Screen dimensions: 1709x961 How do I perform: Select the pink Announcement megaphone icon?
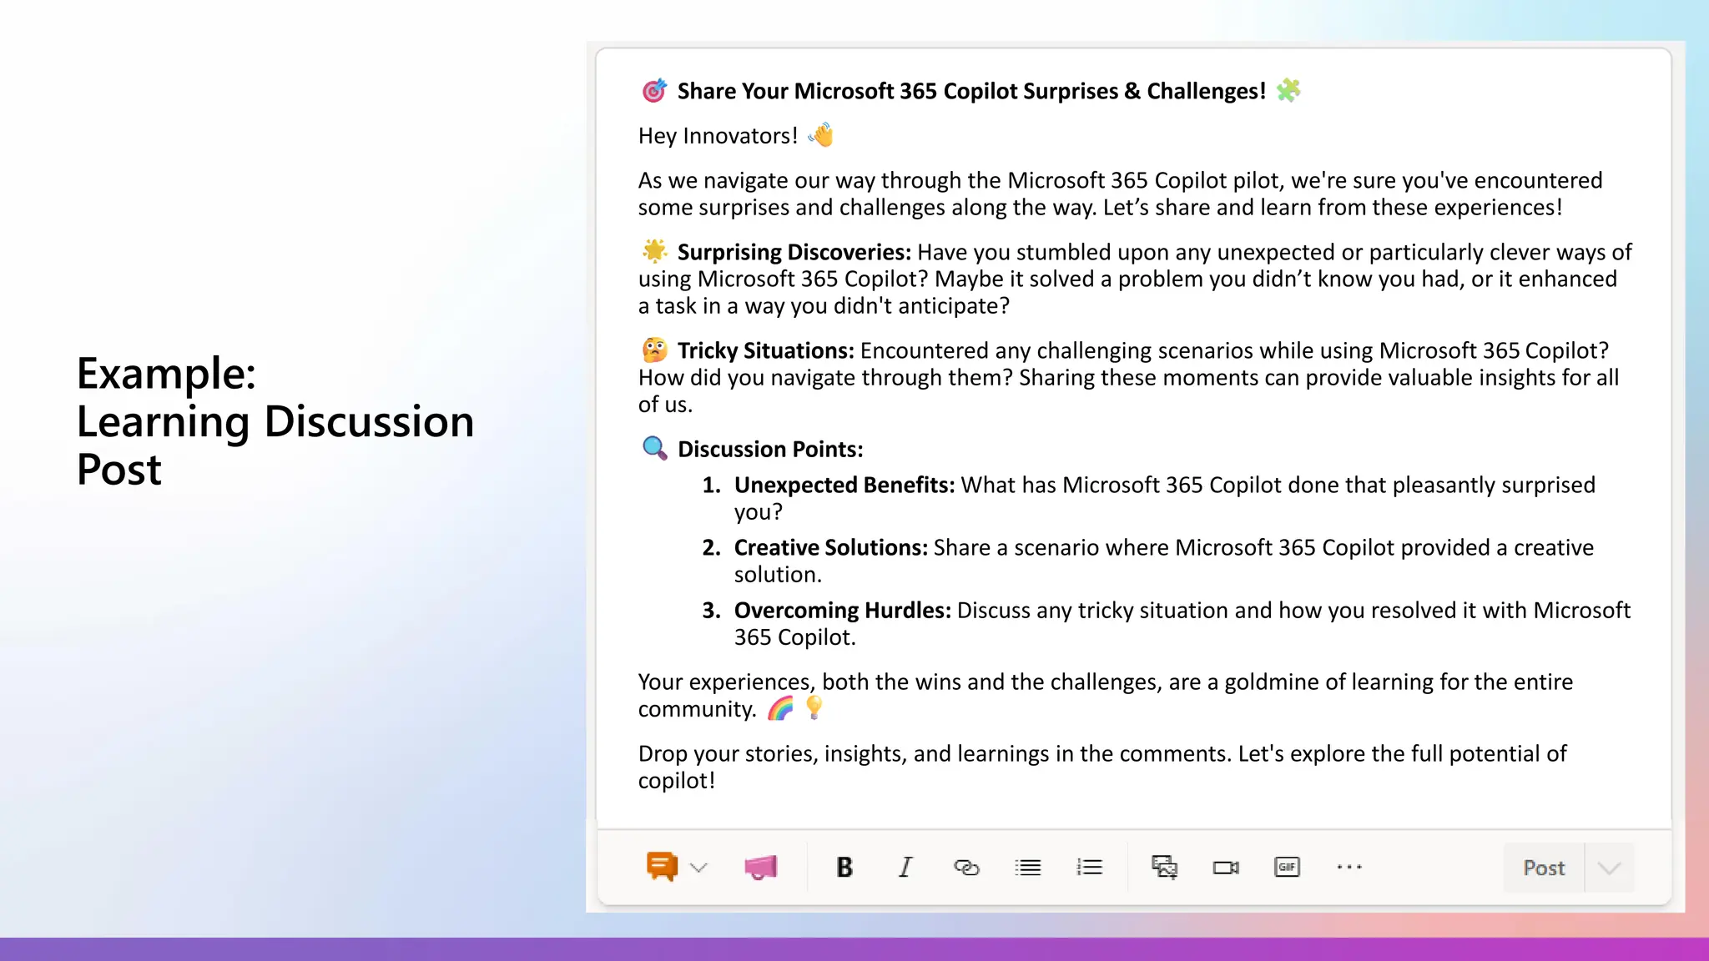coord(760,868)
